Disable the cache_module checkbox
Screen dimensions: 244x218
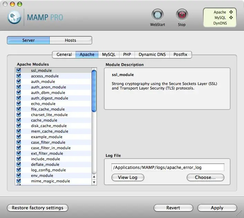[x=19, y=120]
